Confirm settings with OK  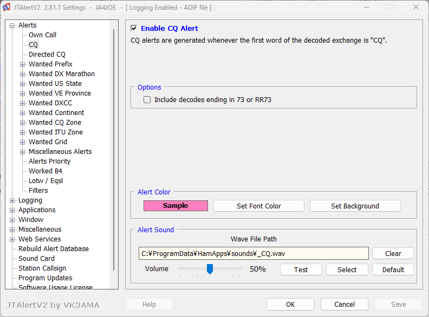(x=290, y=304)
